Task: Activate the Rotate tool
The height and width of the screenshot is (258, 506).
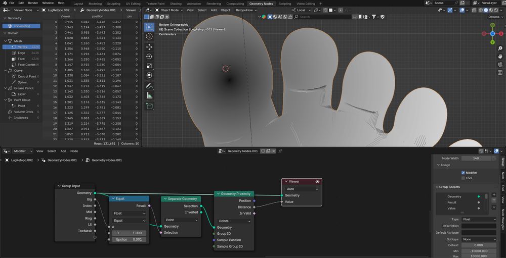Action: click(149, 56)
